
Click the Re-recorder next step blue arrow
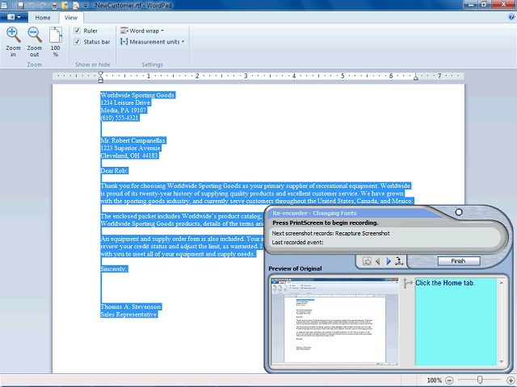(x=389, y=261)
